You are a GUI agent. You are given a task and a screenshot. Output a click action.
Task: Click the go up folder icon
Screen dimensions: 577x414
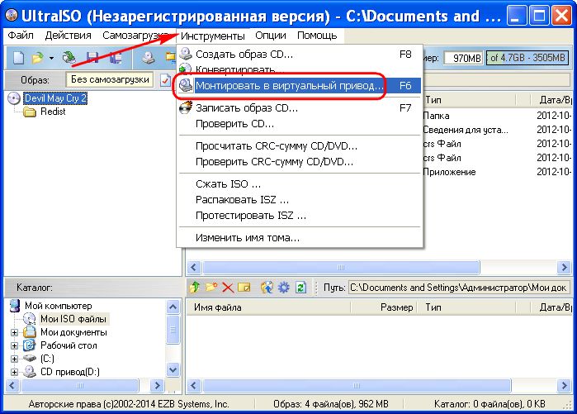195,288
